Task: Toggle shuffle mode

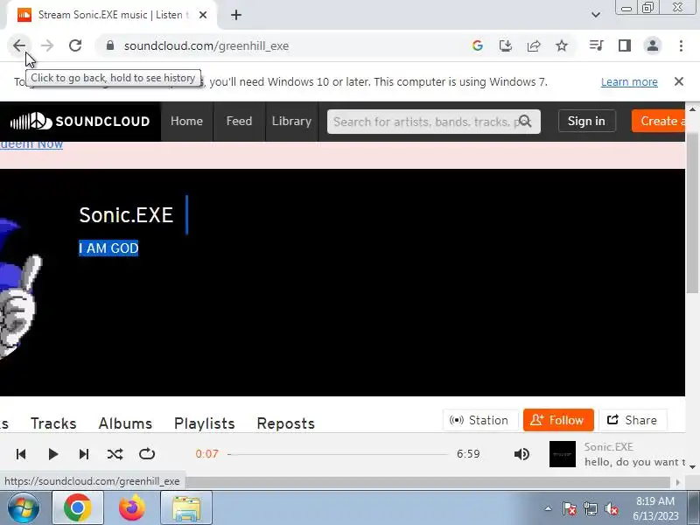Action: click(x=115, y=454)
